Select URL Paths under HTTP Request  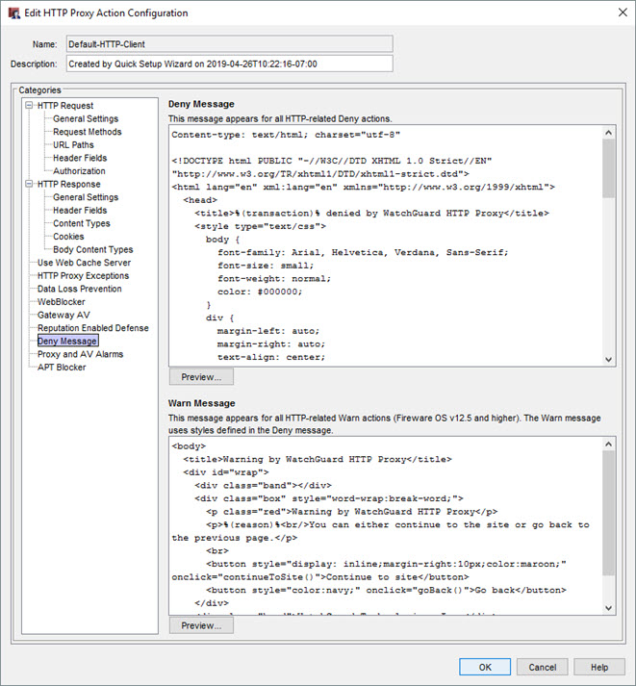pyautogui.click(x=73, y=145)
